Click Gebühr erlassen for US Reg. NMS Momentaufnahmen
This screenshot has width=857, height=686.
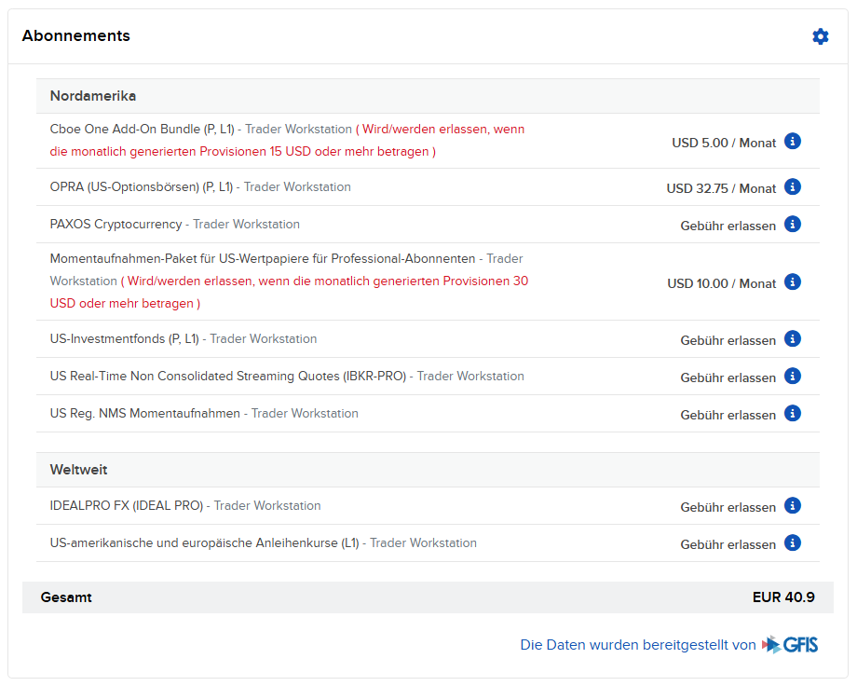point(728,415)
